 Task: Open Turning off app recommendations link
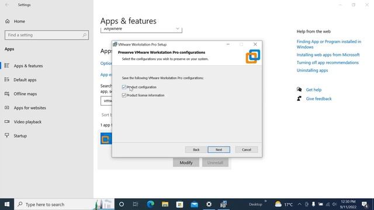[327, 62]
